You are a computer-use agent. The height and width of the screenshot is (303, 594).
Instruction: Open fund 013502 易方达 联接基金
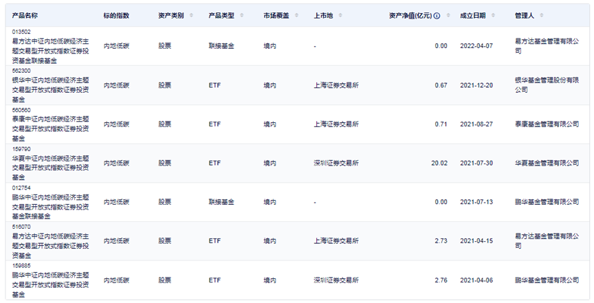click(51, 46)
